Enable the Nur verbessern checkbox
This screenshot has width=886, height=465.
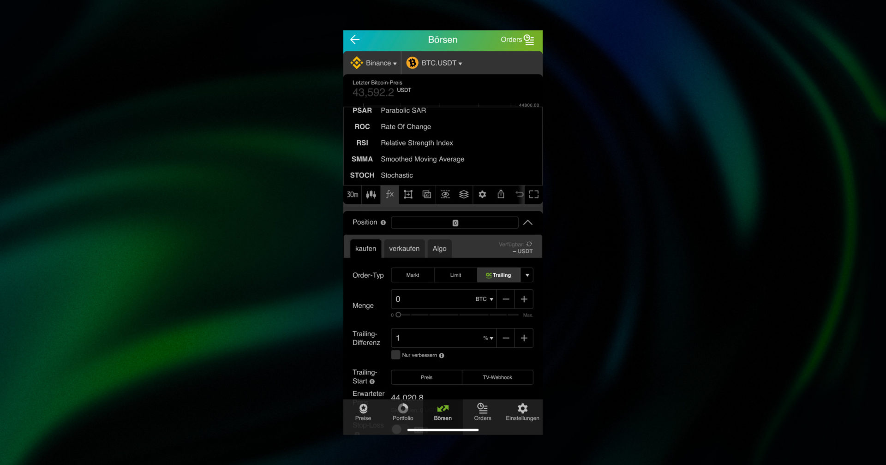click(395, 354)
